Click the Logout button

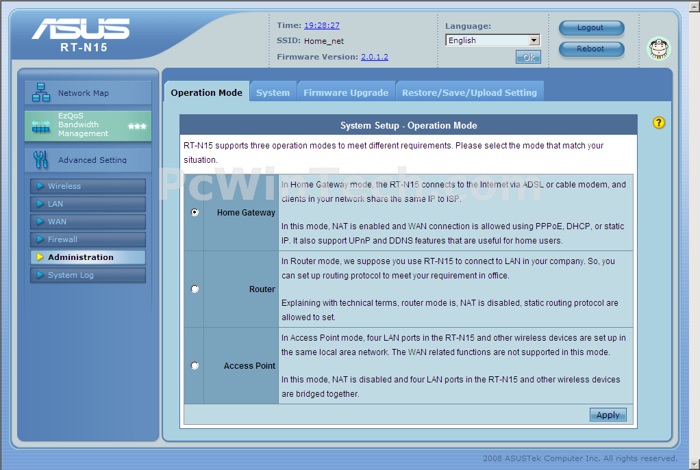pos(592,27)
